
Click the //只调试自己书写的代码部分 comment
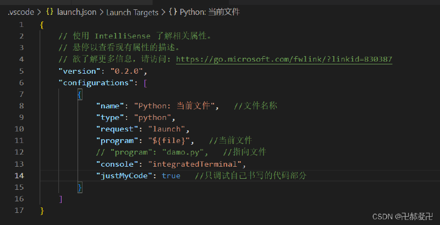tap(251, 175)
